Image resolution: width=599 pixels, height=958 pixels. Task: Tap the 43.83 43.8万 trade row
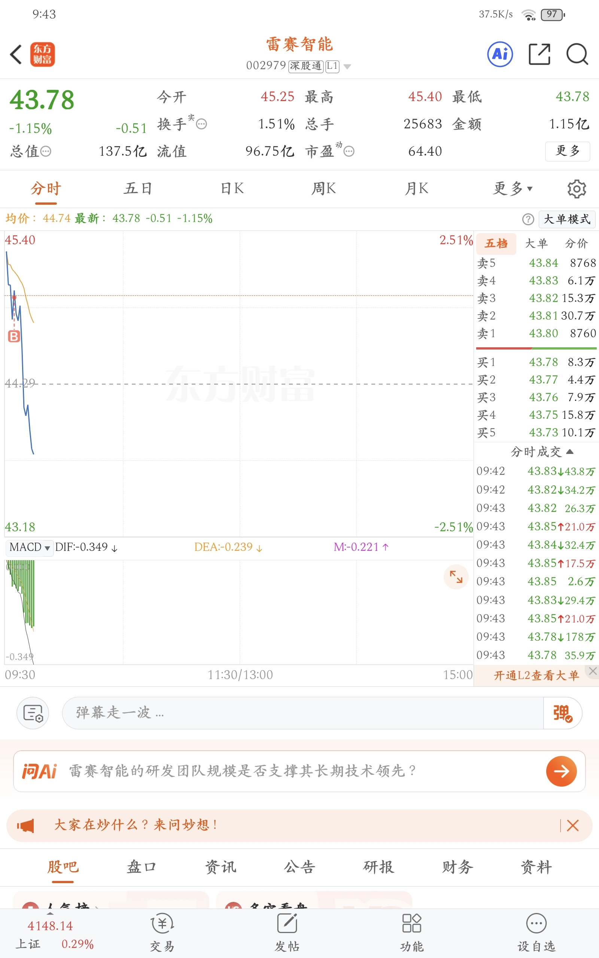[x=536, y=471]
